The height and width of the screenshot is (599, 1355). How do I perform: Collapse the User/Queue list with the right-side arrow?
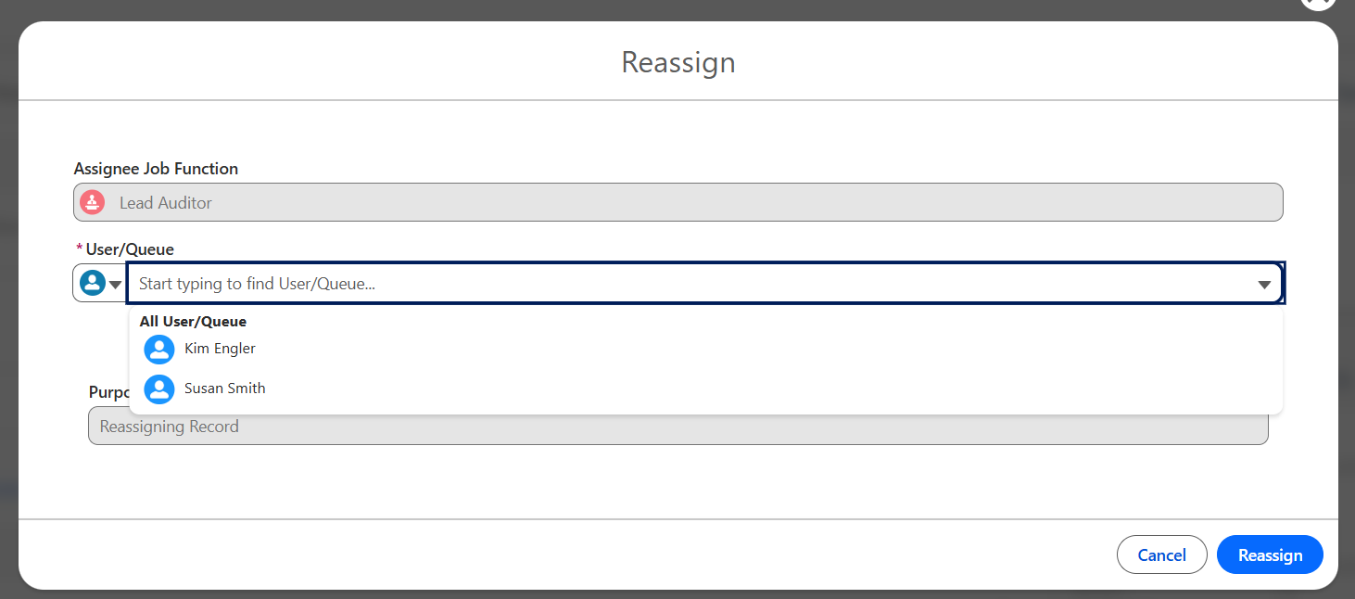1264,285
